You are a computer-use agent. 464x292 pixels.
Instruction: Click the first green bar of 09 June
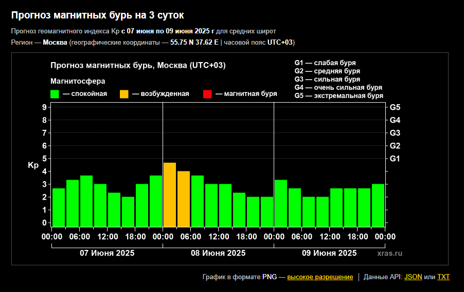(281, 203)
